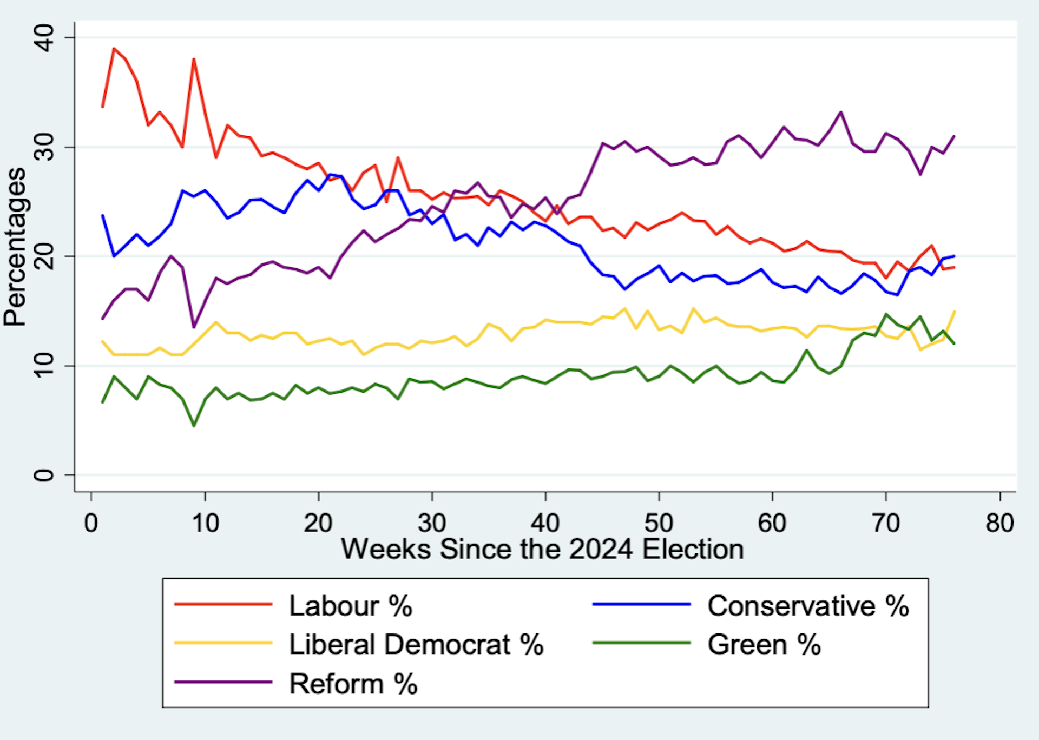Click the 0 tick label on y-axis
Image resolution: width=1039 pixels, height=740 pixels.
(44, 475)
